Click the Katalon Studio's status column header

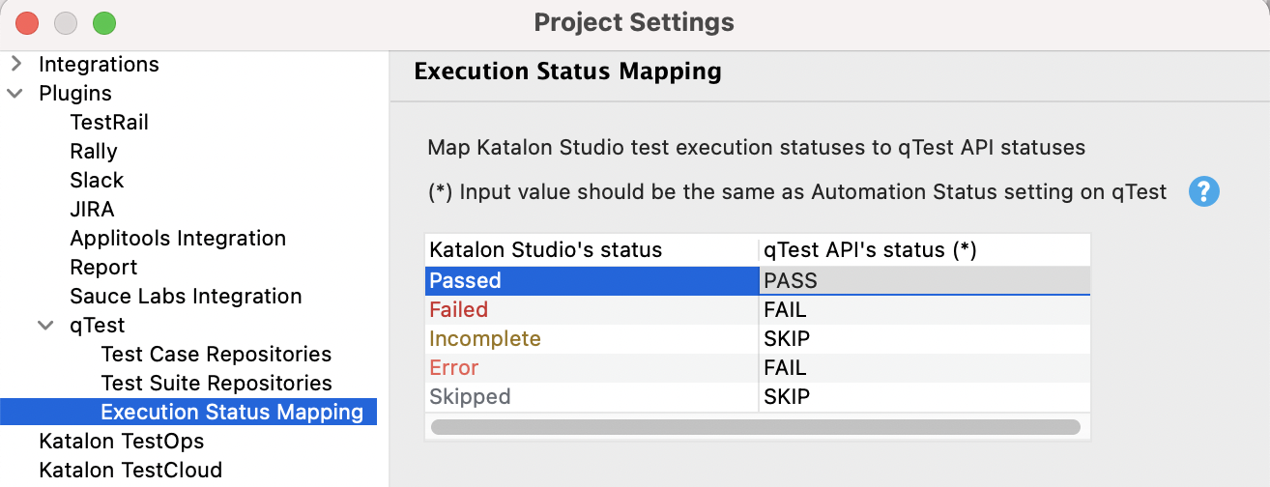tap(545, 250)
